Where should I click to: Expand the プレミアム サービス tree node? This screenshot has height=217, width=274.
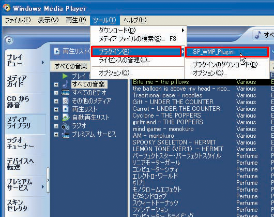click(56, 134)
